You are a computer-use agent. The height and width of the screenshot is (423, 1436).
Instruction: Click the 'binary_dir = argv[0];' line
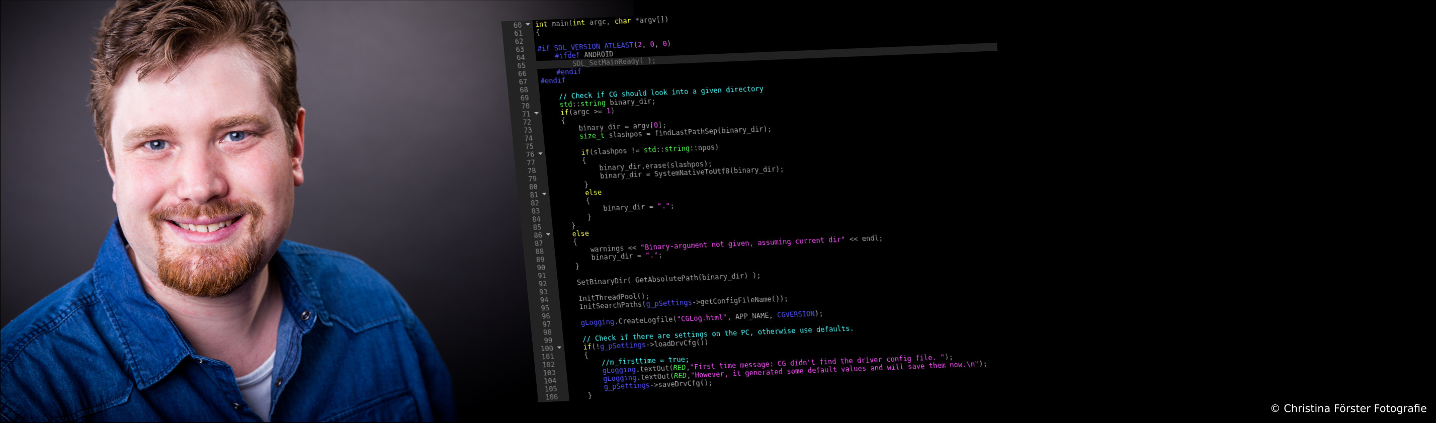tap(622, 127)
